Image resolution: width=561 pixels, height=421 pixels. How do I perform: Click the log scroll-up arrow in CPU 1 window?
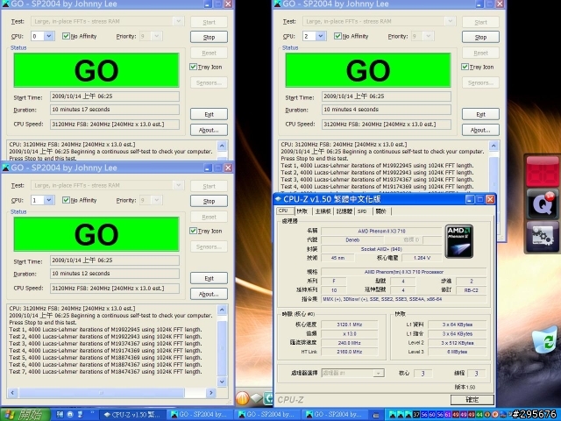point(222,310)
